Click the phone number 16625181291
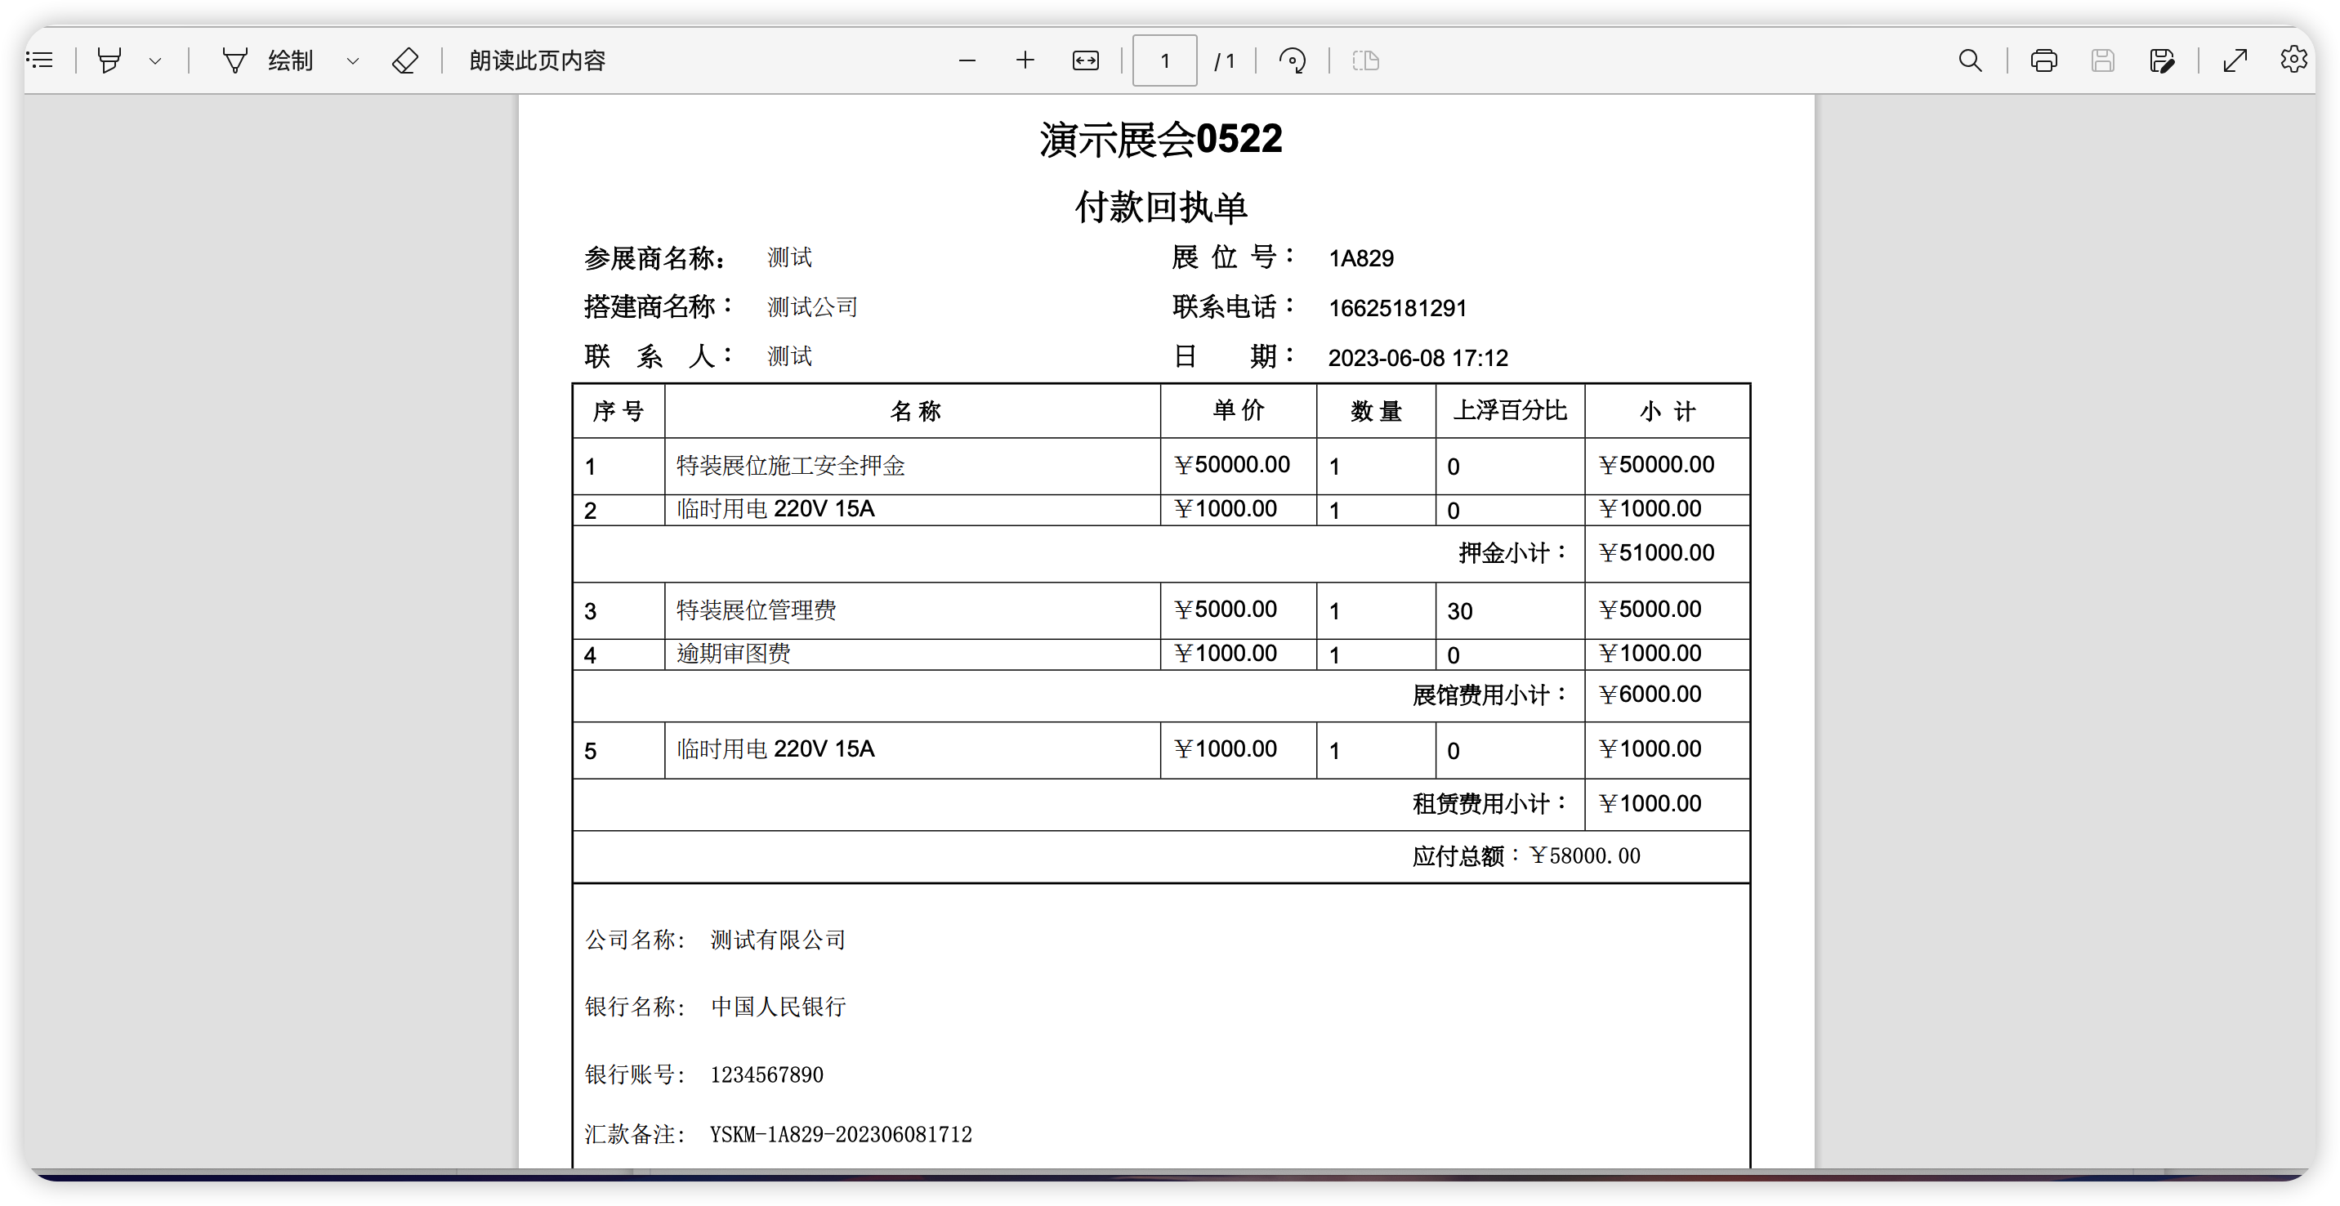 coord(1397,309)
